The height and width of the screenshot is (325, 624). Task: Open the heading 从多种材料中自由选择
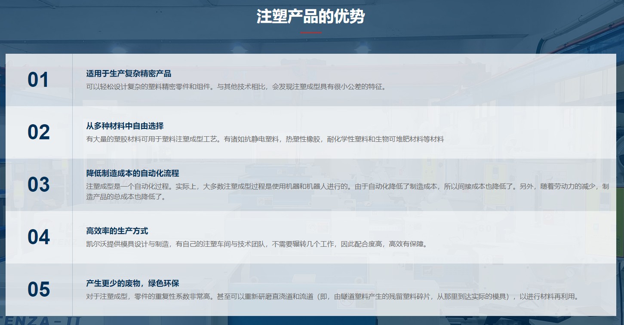click(125, 126)
